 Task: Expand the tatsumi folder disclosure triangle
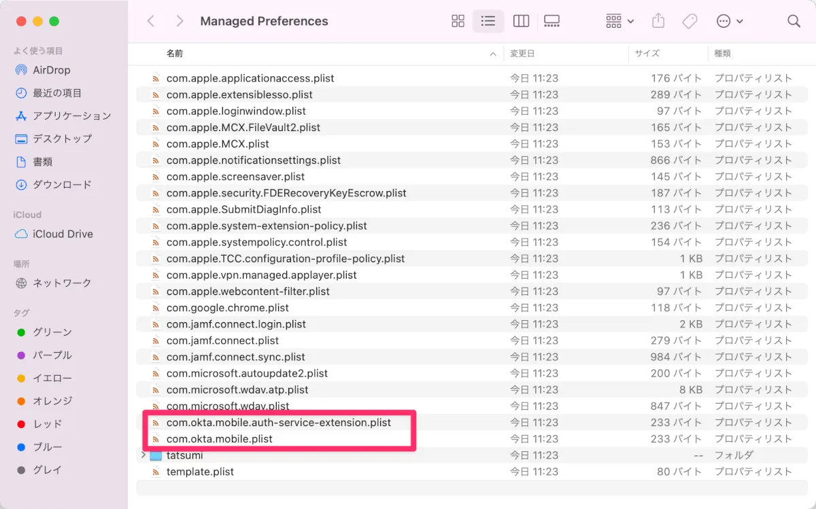point(143,455)
